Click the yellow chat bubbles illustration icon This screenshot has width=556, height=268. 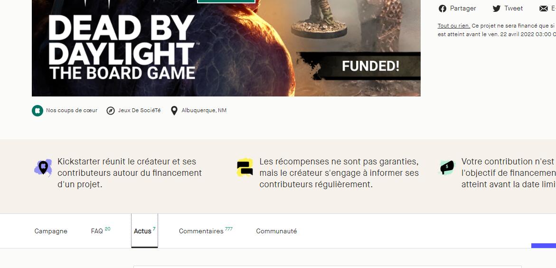point(245,168)
